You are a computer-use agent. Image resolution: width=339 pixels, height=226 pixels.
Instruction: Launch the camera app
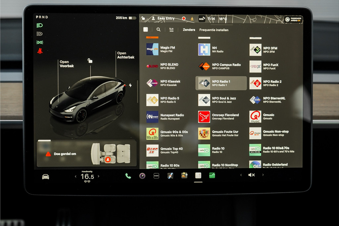pyautogui.click(x=142, y=176)
